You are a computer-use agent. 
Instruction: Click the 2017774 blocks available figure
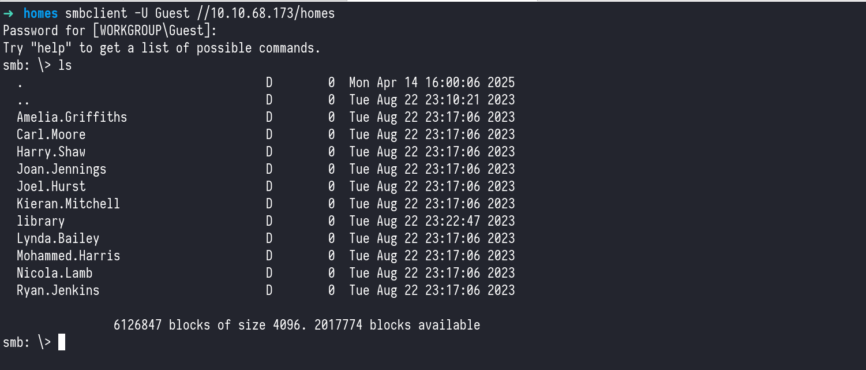click(x=338, y=325)
